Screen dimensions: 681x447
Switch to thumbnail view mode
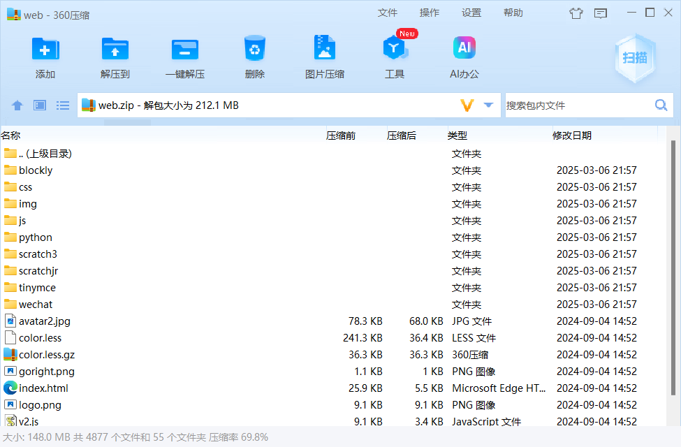coord(40,105)
